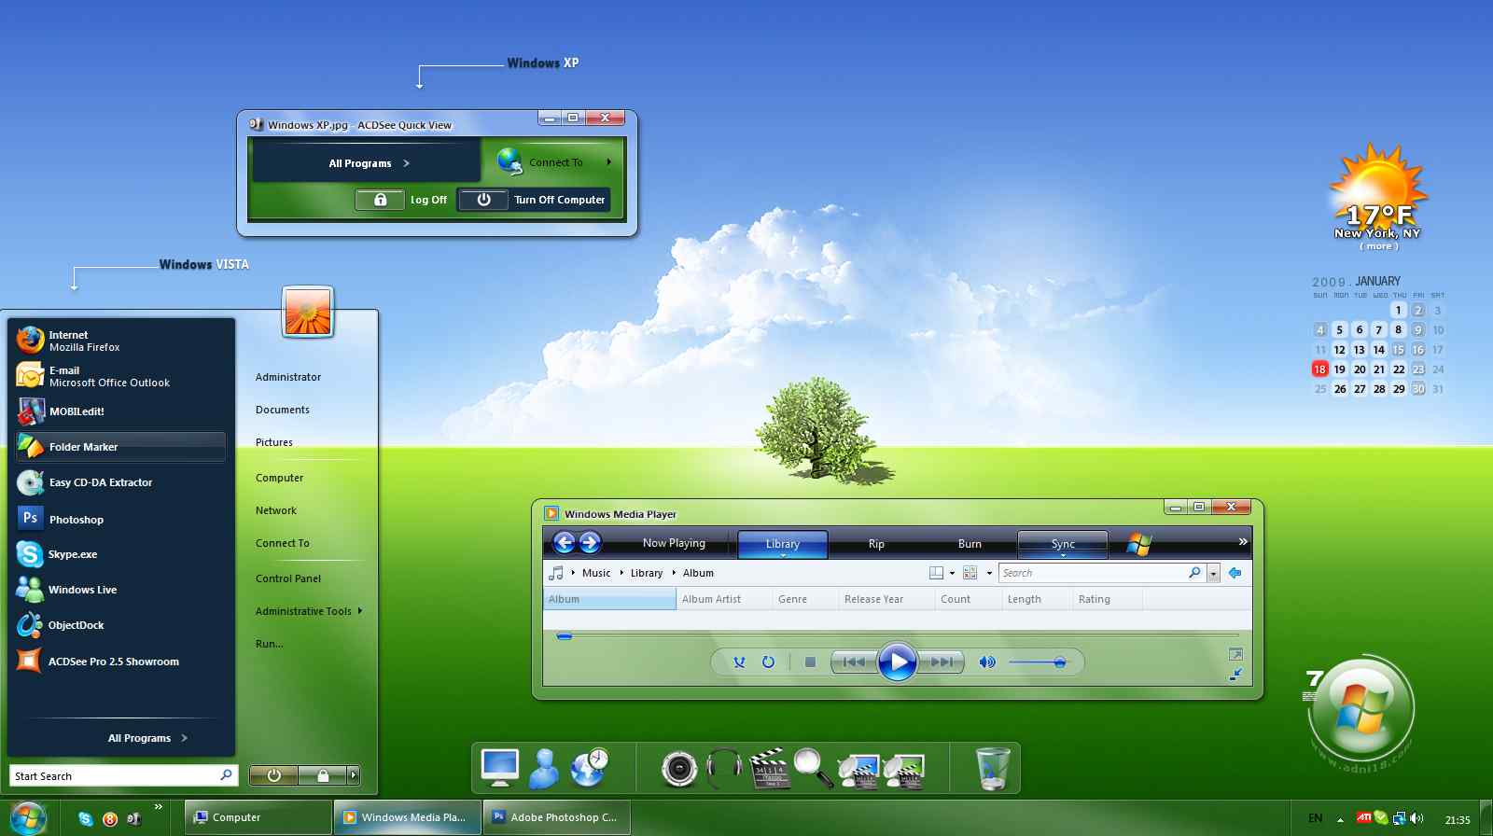Open the search options dropdown arrow
The height and width of the screenshot is (836, 1493).
(x=1213, y=573)
